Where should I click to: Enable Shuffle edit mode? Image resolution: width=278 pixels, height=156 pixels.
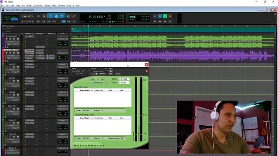(x=7, y=17)
